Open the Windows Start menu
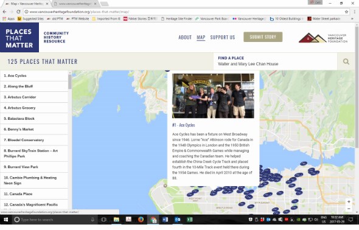The width and height of the screenshot is (359, 230). coord(5,220)
